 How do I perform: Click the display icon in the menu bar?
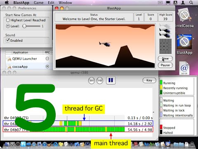click(x=168, y=2)
